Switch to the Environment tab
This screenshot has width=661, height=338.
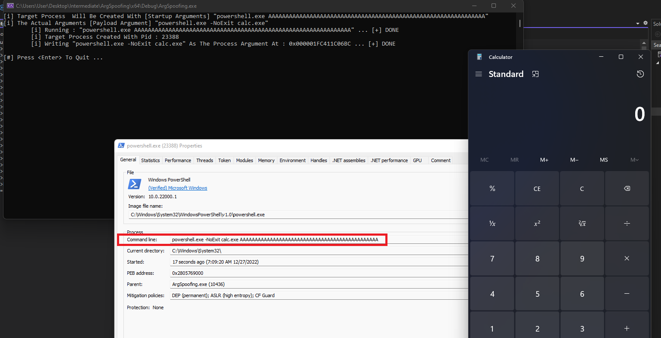(293, 160)
